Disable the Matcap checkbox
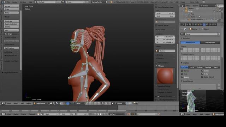The width and height of the screenshot is (226, 127). pos(156,66)
